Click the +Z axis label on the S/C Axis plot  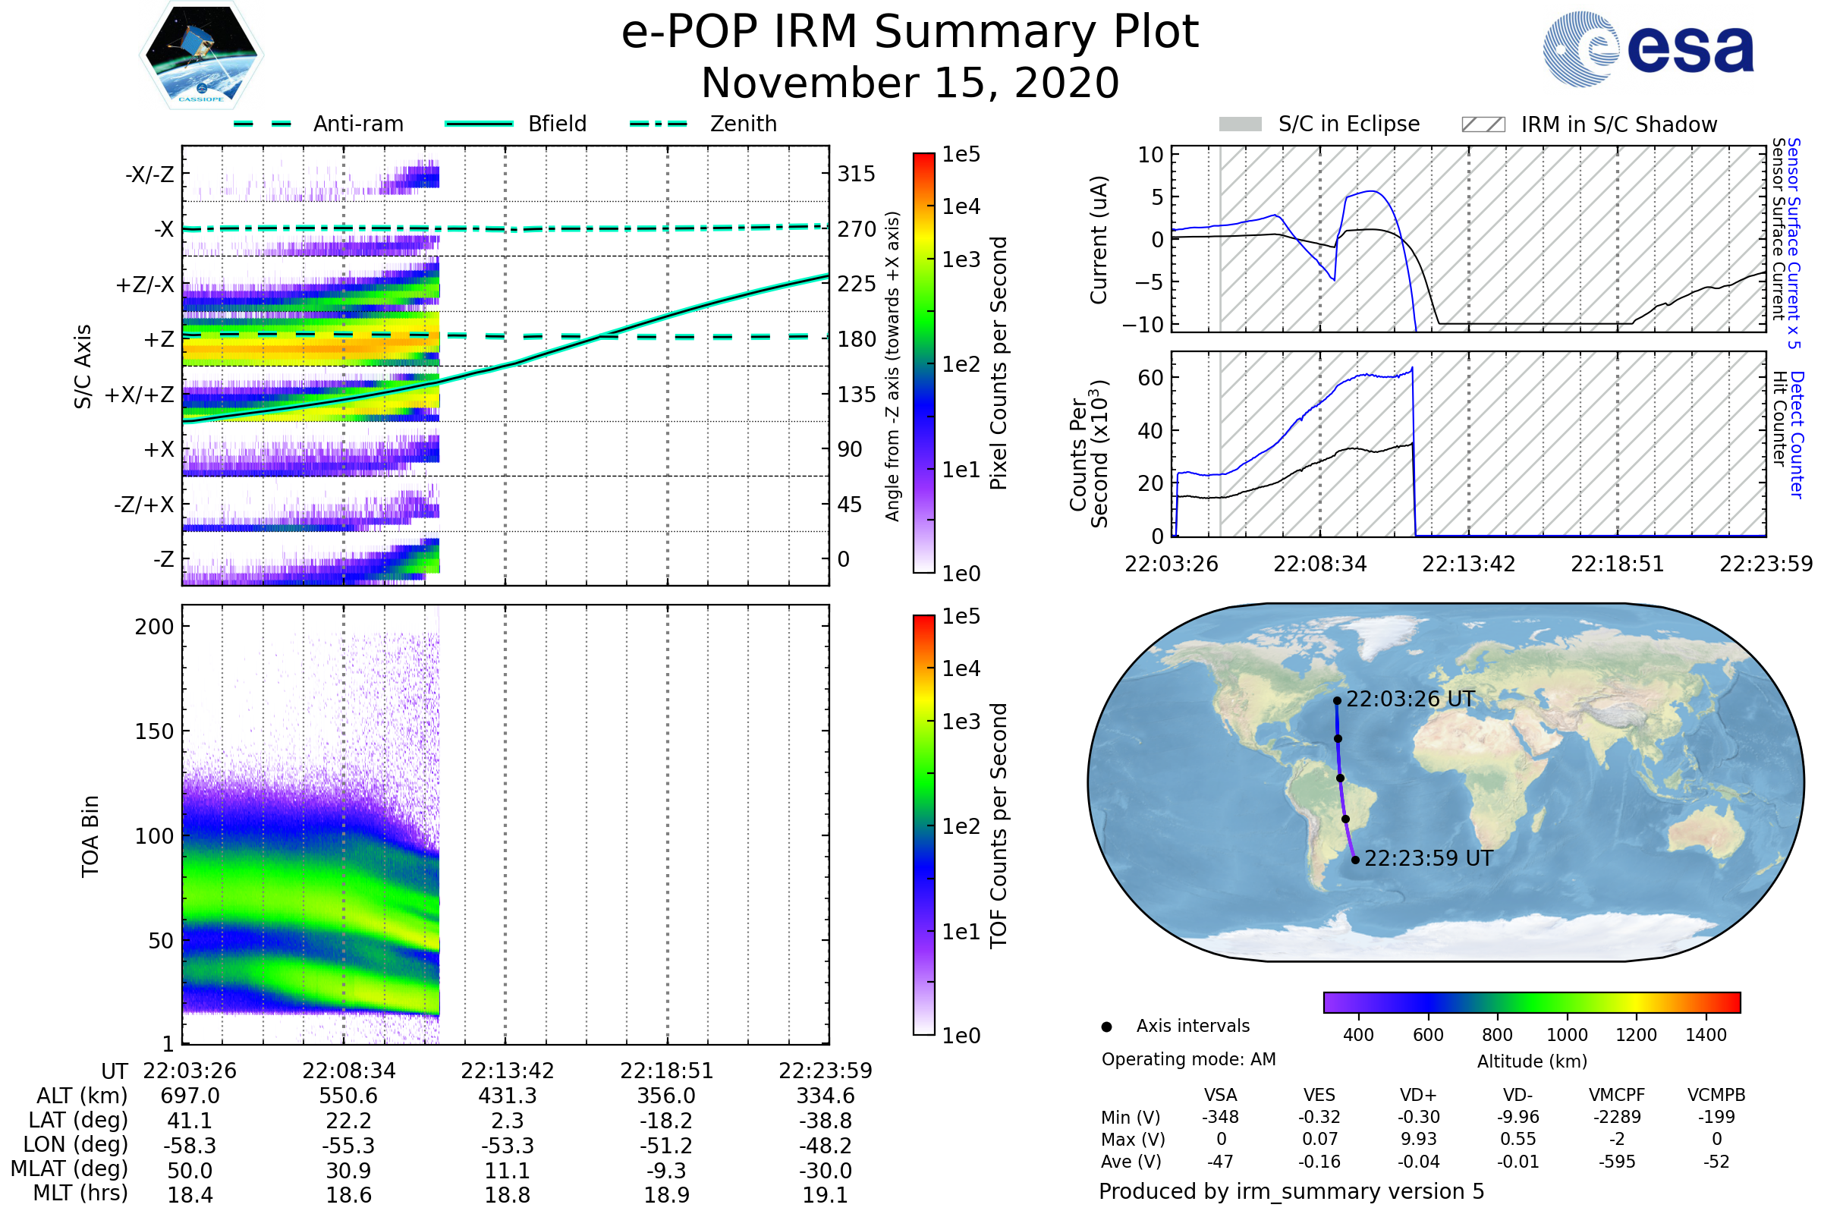[159, 339]
